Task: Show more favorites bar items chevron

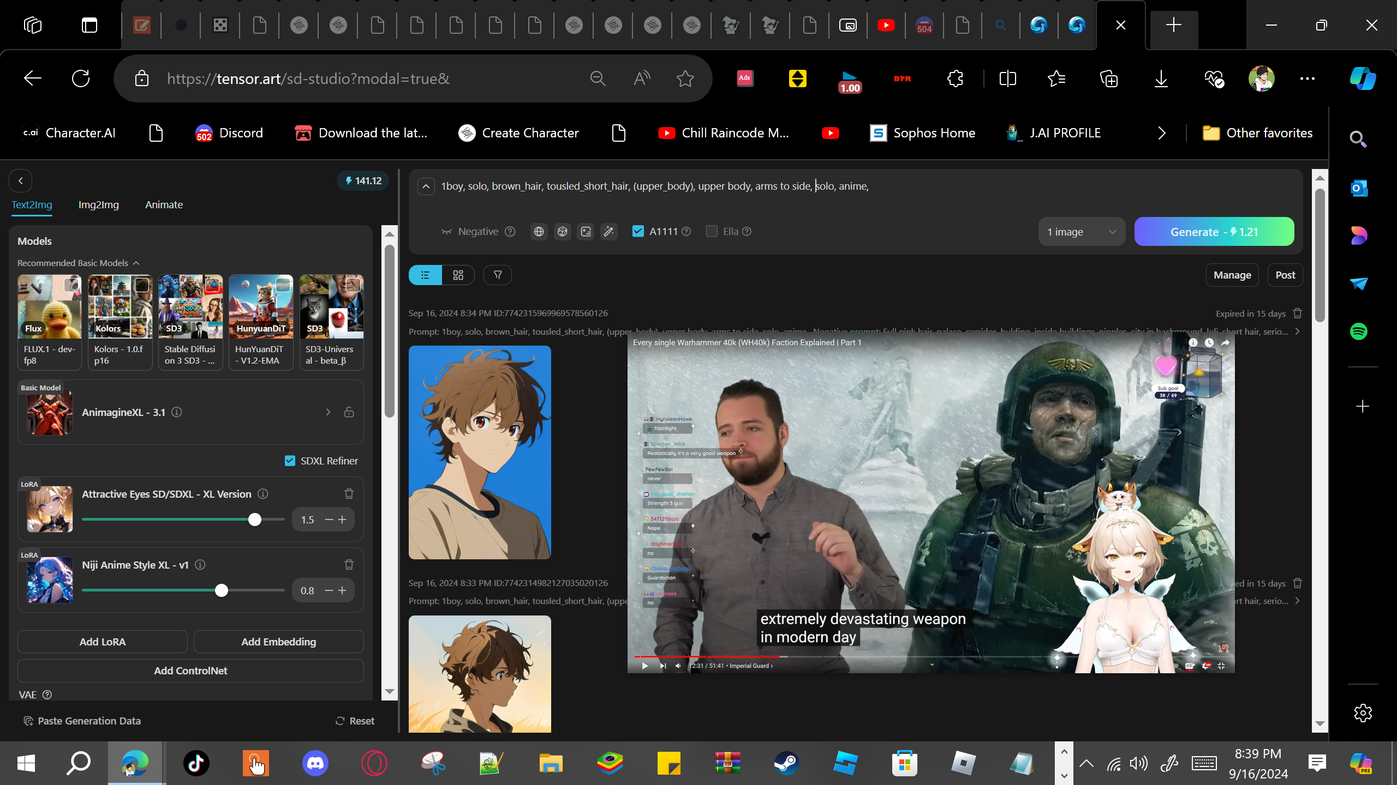Action: 1162,133
